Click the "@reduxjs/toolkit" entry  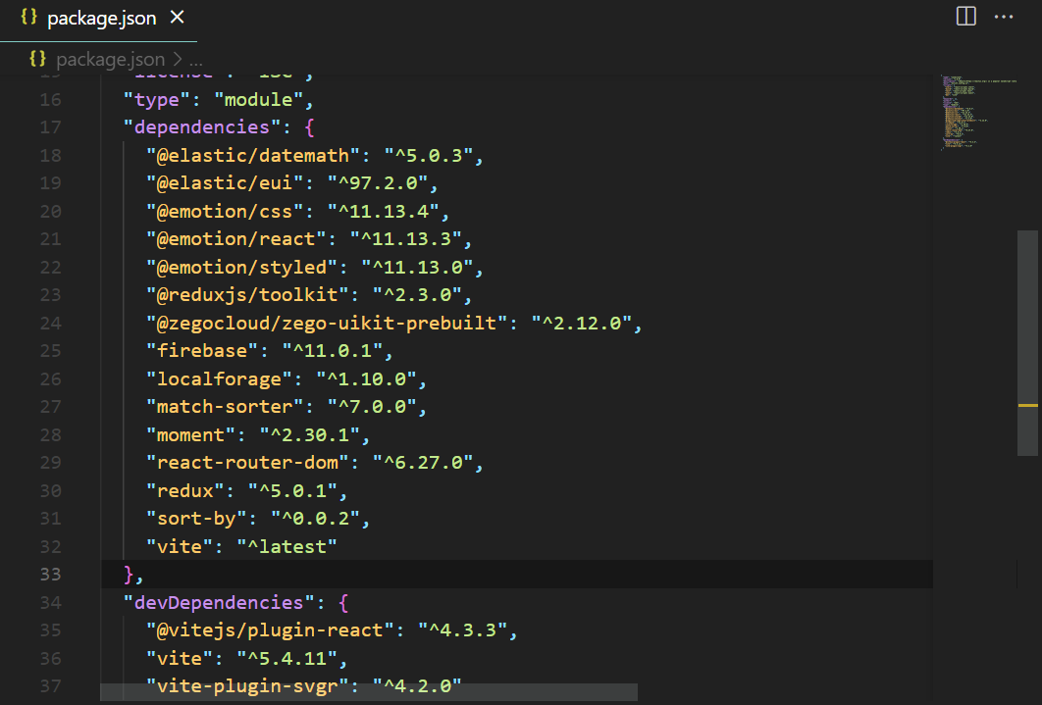(247, 295)
